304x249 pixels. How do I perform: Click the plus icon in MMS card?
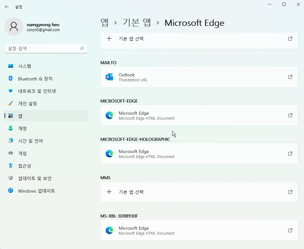click(109, 192)
